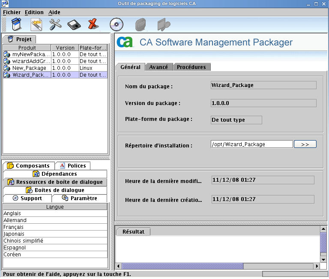This screenshot has width=329, height=279.
Task: Launch the package wizard wand icon
Action: [x=36, y=24]
